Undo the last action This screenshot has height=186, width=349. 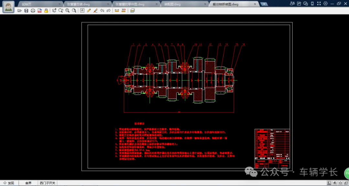click(x=102, y=10)
